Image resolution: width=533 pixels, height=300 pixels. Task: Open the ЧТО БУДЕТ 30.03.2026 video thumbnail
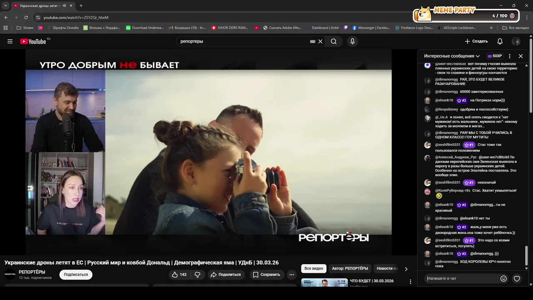click(324, 282)
